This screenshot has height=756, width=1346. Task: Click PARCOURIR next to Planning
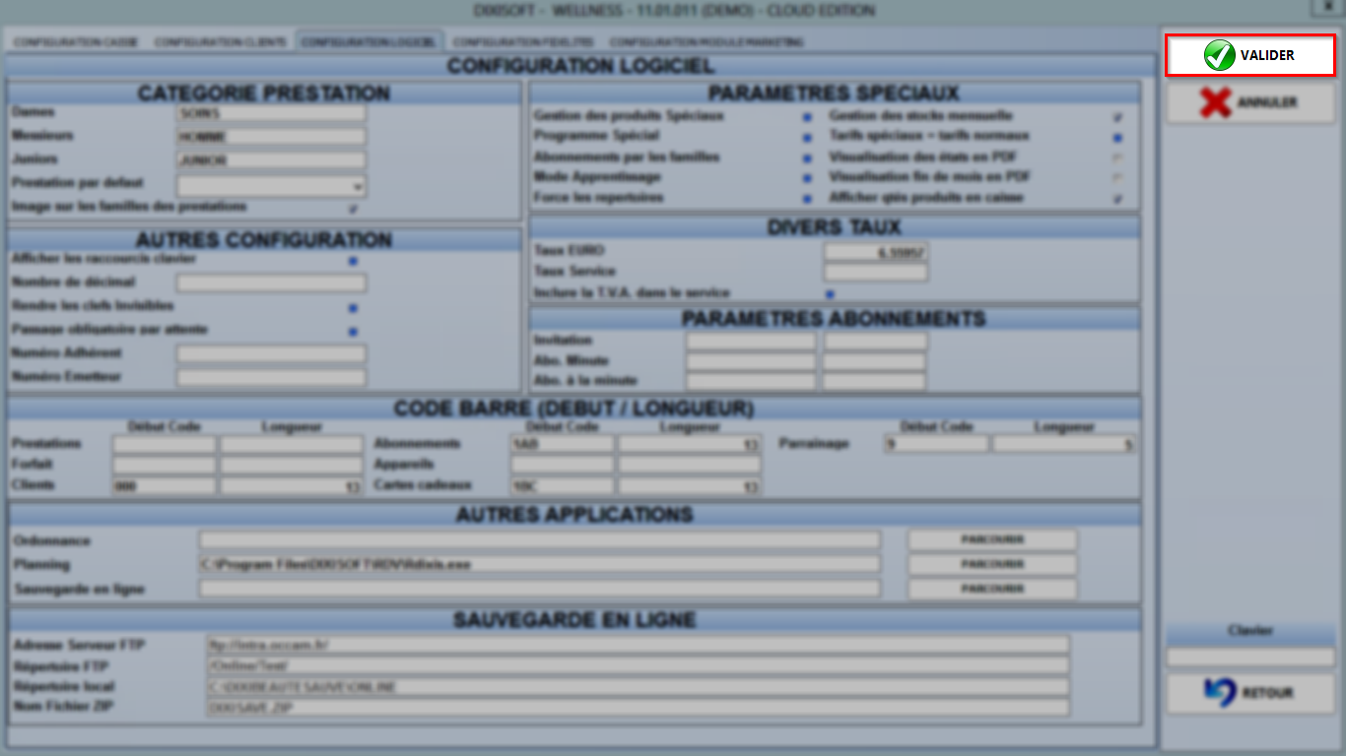(992, 564)
